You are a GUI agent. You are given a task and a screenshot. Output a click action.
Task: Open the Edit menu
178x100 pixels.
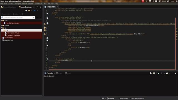[6, 4]
